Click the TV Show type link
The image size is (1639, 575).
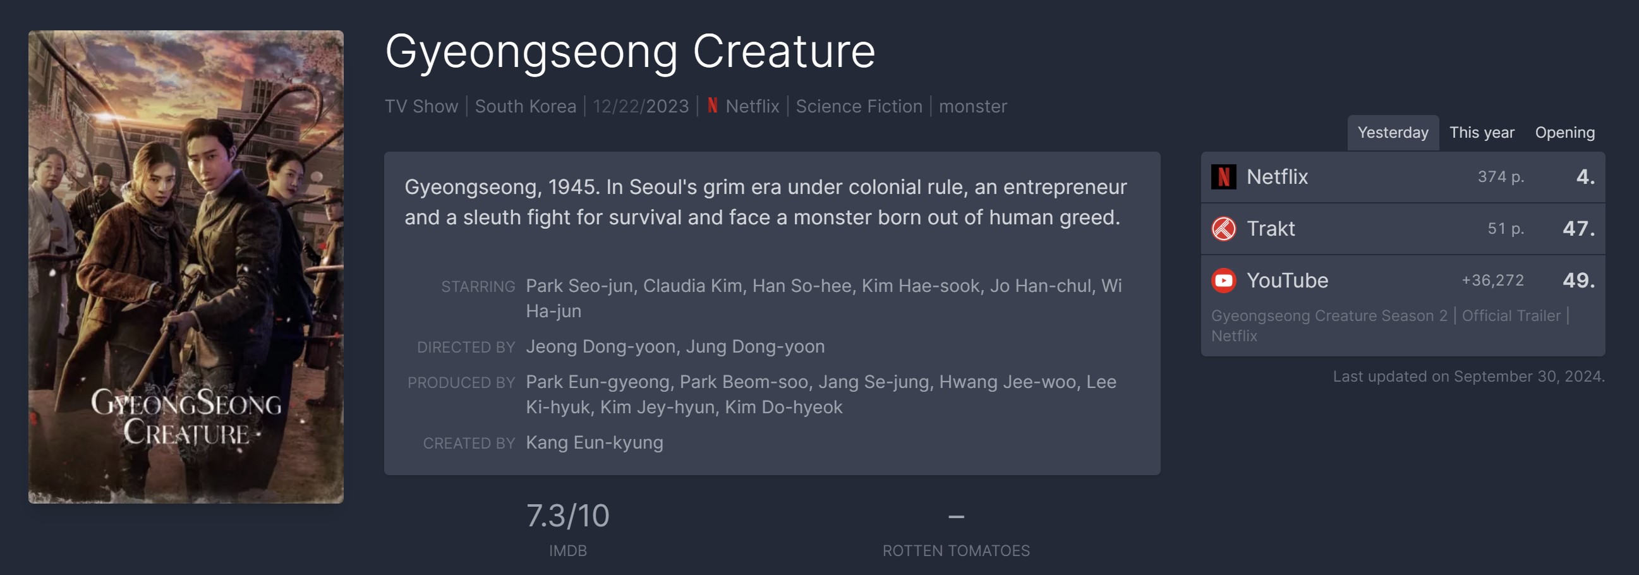(421, 106)
